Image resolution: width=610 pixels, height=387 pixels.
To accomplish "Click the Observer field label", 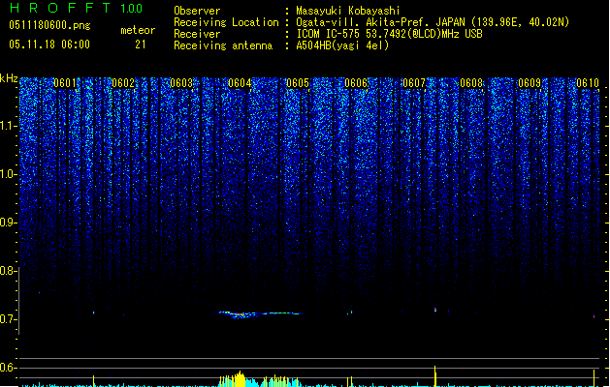I will (x=197, y=11).
